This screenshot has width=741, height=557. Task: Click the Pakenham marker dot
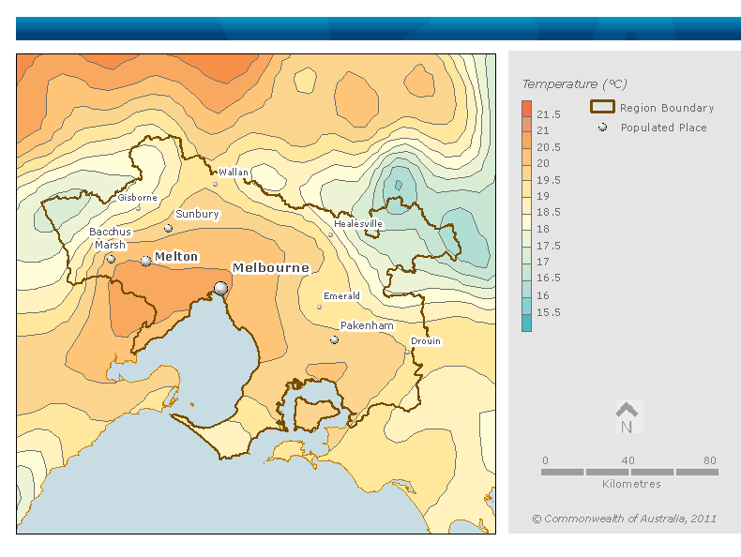(x=334, y=339)
